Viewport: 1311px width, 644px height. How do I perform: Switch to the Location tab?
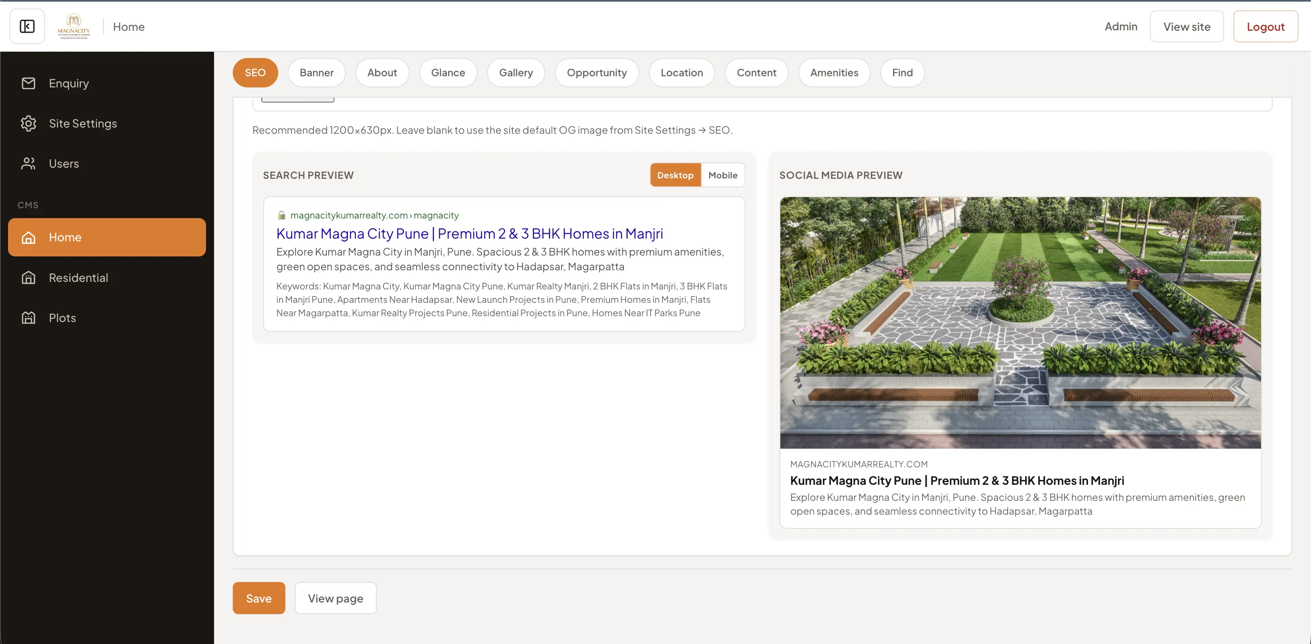(682, 73)
